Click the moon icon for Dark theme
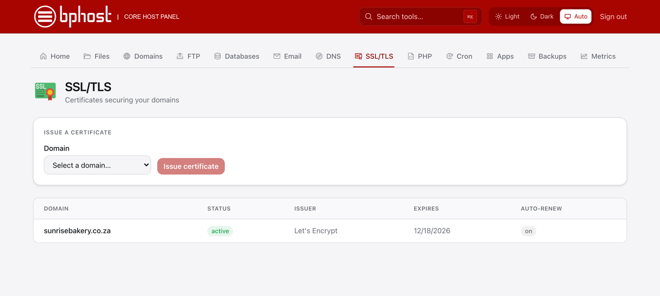 [x=534, y=16]
